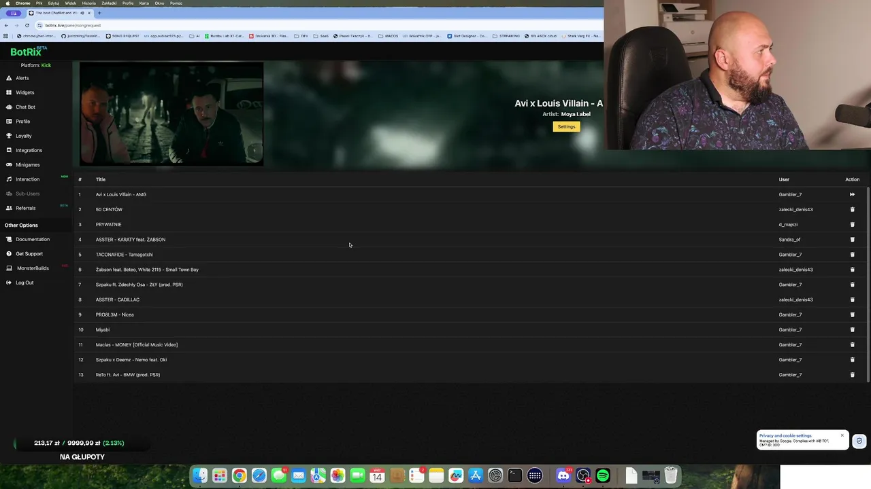Click the Title column header

[x=100, y=179]
